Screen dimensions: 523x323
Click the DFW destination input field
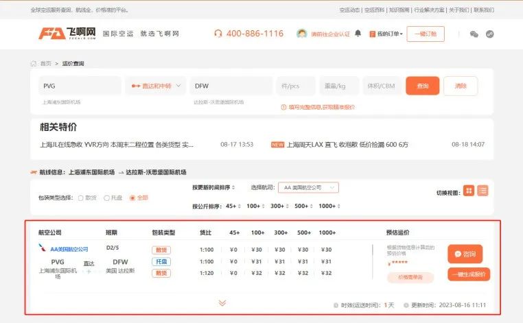(x=231, y=86)
